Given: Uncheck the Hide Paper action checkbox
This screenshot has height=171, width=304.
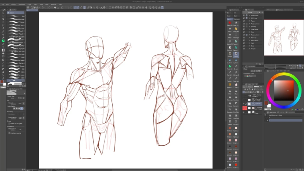Looking at the screenshot, I should pyautogui.click(x=244, y=29).
